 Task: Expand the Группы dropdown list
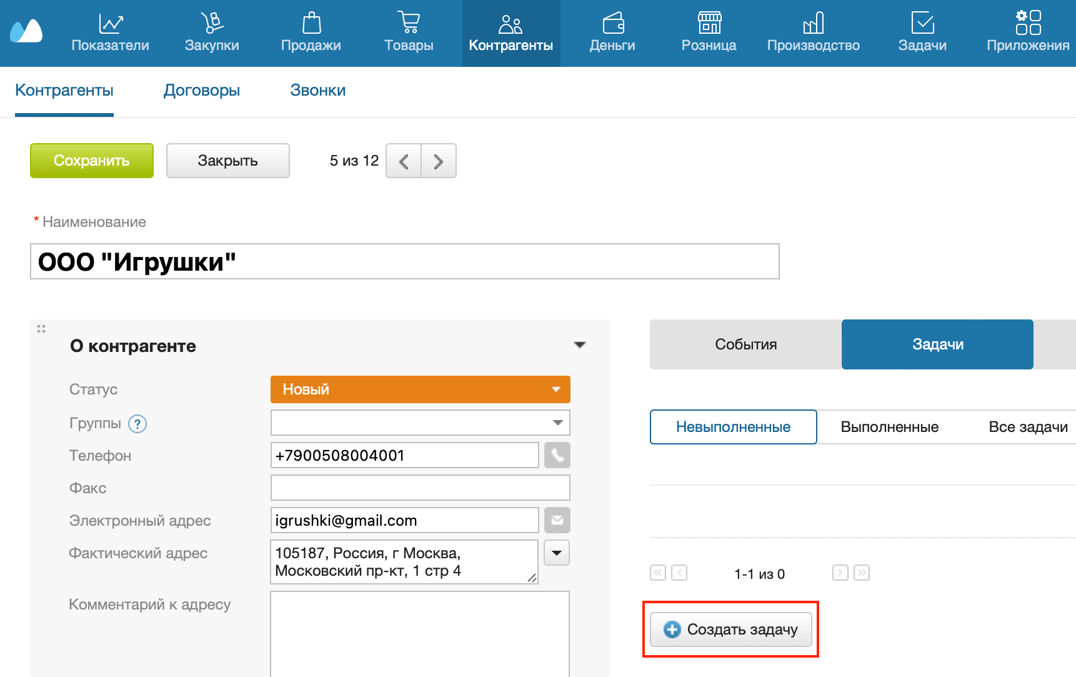point(557,423)
